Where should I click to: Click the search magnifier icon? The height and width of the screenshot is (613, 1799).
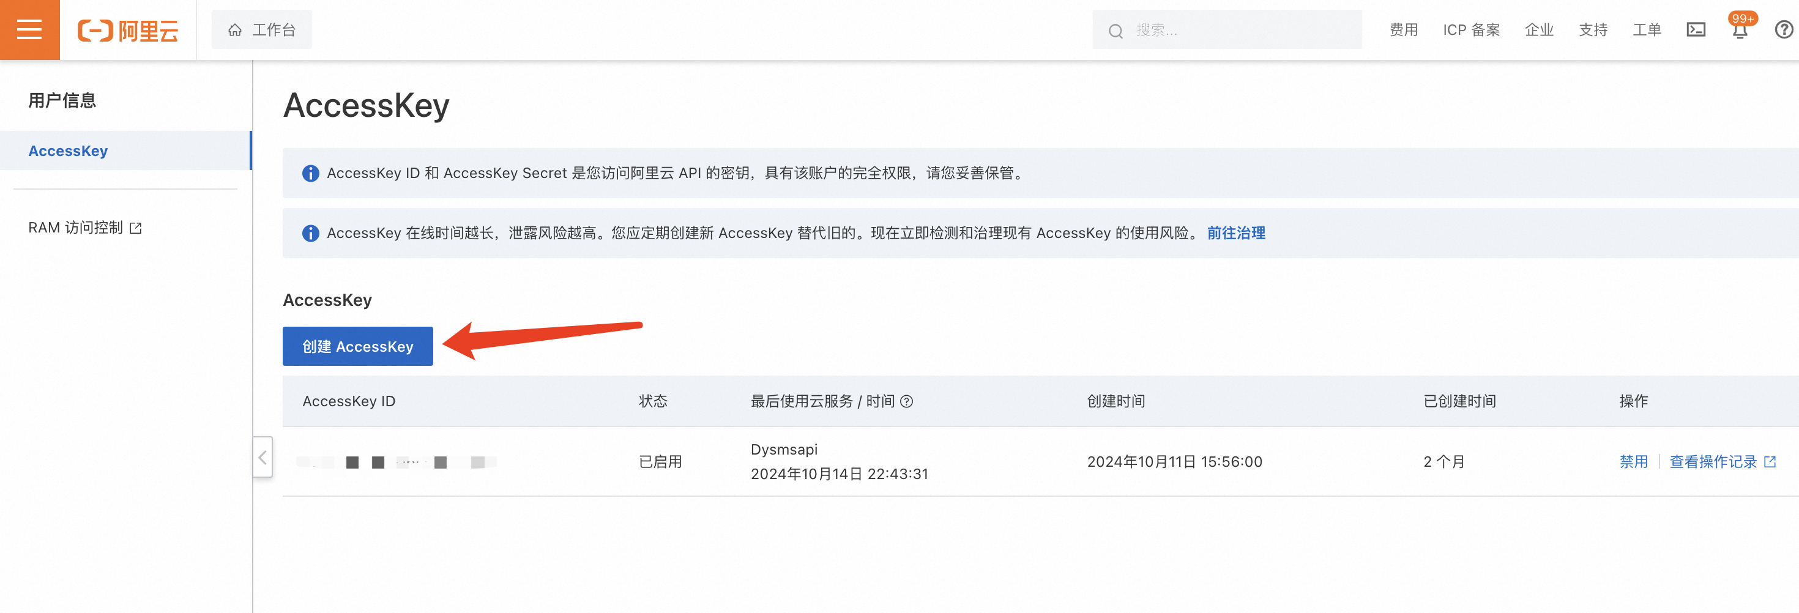tap(1116, 31)
